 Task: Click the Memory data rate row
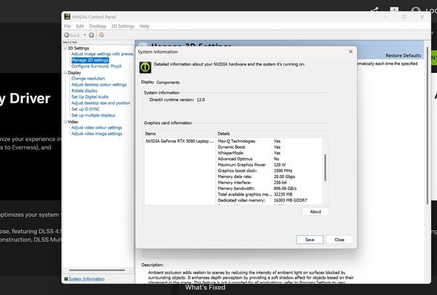270,177
